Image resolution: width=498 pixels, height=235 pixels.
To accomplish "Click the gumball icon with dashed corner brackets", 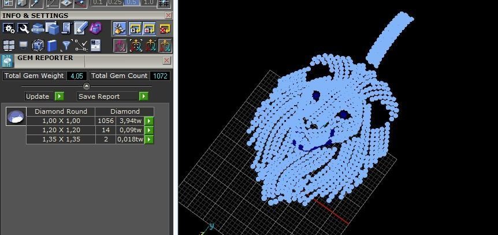I will coord(136,46).
